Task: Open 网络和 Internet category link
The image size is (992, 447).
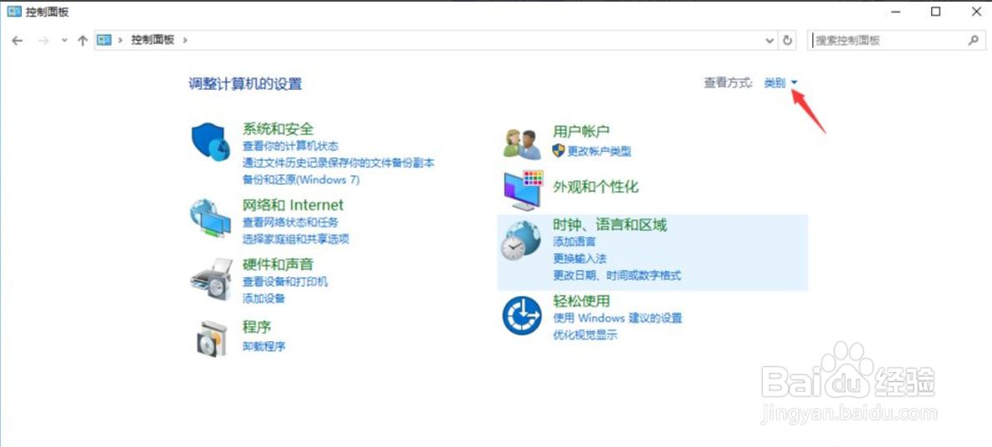Action: click(293, 205)
